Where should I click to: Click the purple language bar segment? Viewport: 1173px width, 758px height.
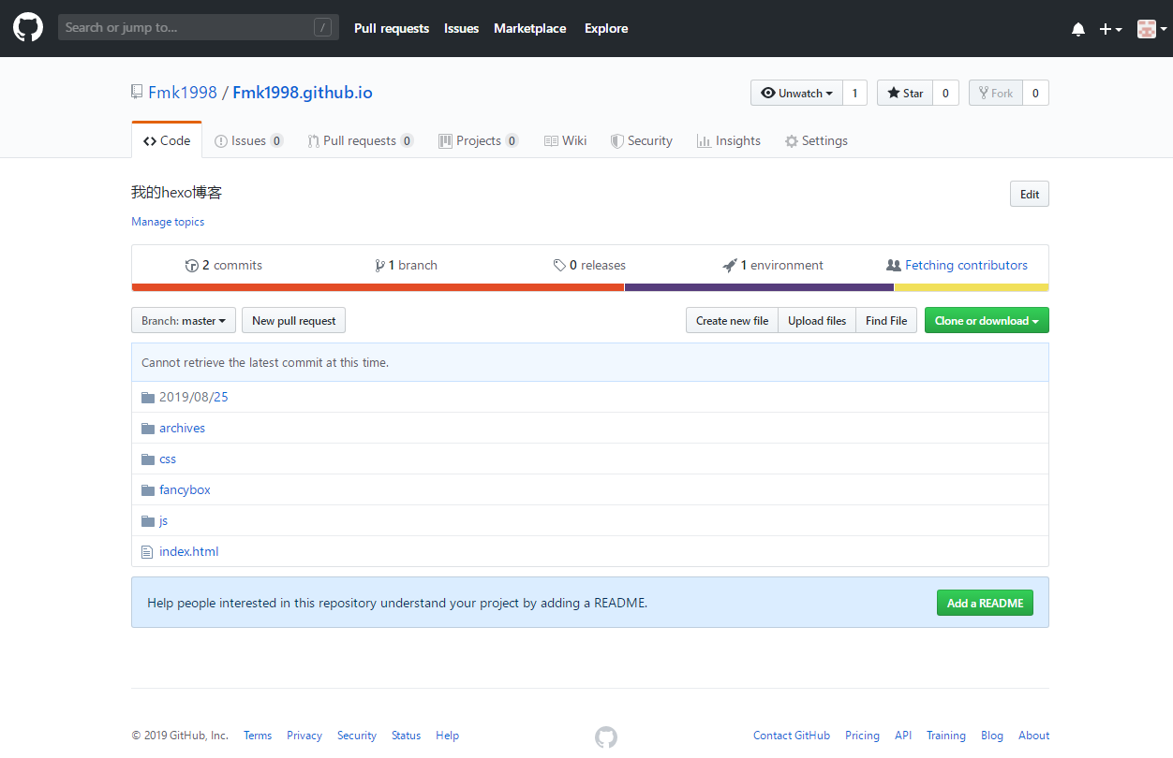tap(759, 287)
